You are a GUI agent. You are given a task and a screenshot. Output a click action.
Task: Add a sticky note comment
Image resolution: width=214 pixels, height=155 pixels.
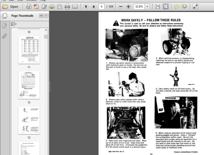177,6
